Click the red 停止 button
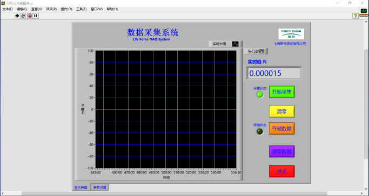Image resolution: width=369 pixels, height=196 pixels. pyautogui.click(x=281, y=171)
